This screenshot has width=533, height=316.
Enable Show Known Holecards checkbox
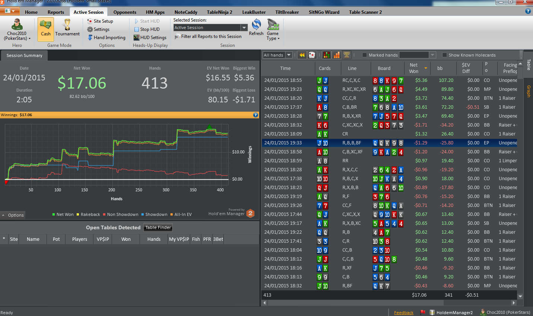point(444,55)
